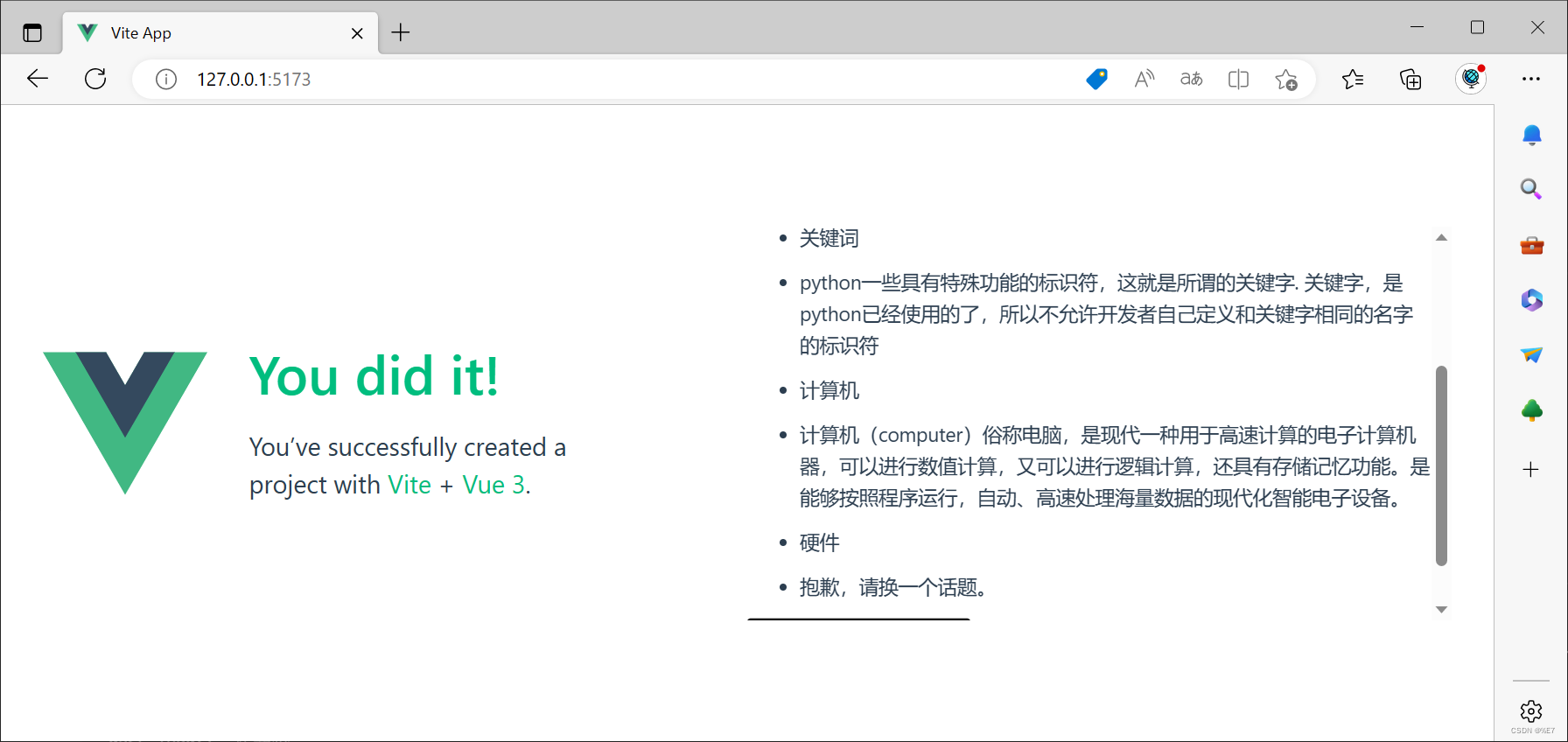Click the list item 硬件

[x=820, y=542]
